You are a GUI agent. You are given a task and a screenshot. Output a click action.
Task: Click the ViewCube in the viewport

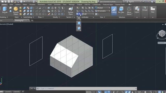point(162,34)
